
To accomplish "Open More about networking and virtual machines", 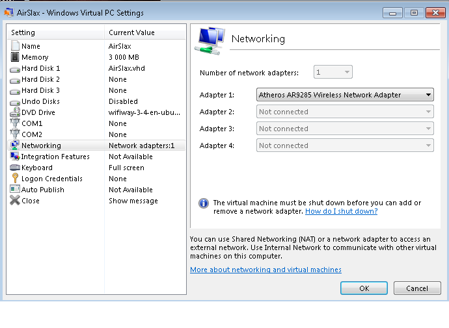I will click(265, 270).
